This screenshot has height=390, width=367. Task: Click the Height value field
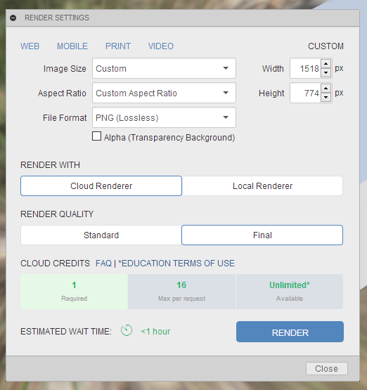point(306,93)
